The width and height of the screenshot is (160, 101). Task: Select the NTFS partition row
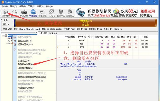coord(102,47)
